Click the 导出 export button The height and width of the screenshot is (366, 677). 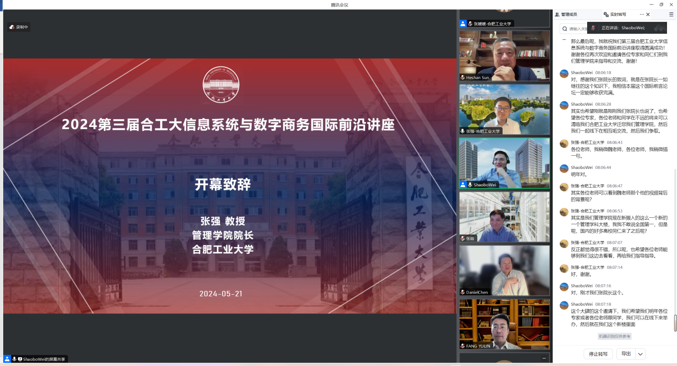pyautogui.click(x=626, y=354)
